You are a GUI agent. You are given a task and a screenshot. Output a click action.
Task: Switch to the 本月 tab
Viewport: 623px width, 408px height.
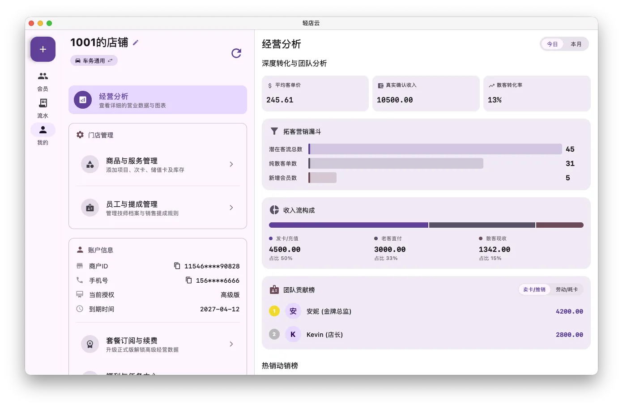click(x=576, y=44)
